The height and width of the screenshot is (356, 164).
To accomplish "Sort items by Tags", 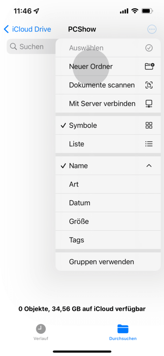I will point(108,240).
